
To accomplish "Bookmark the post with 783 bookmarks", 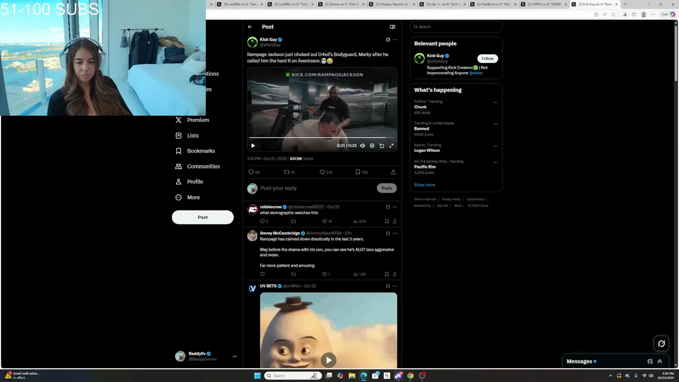I will click(361, 172).
